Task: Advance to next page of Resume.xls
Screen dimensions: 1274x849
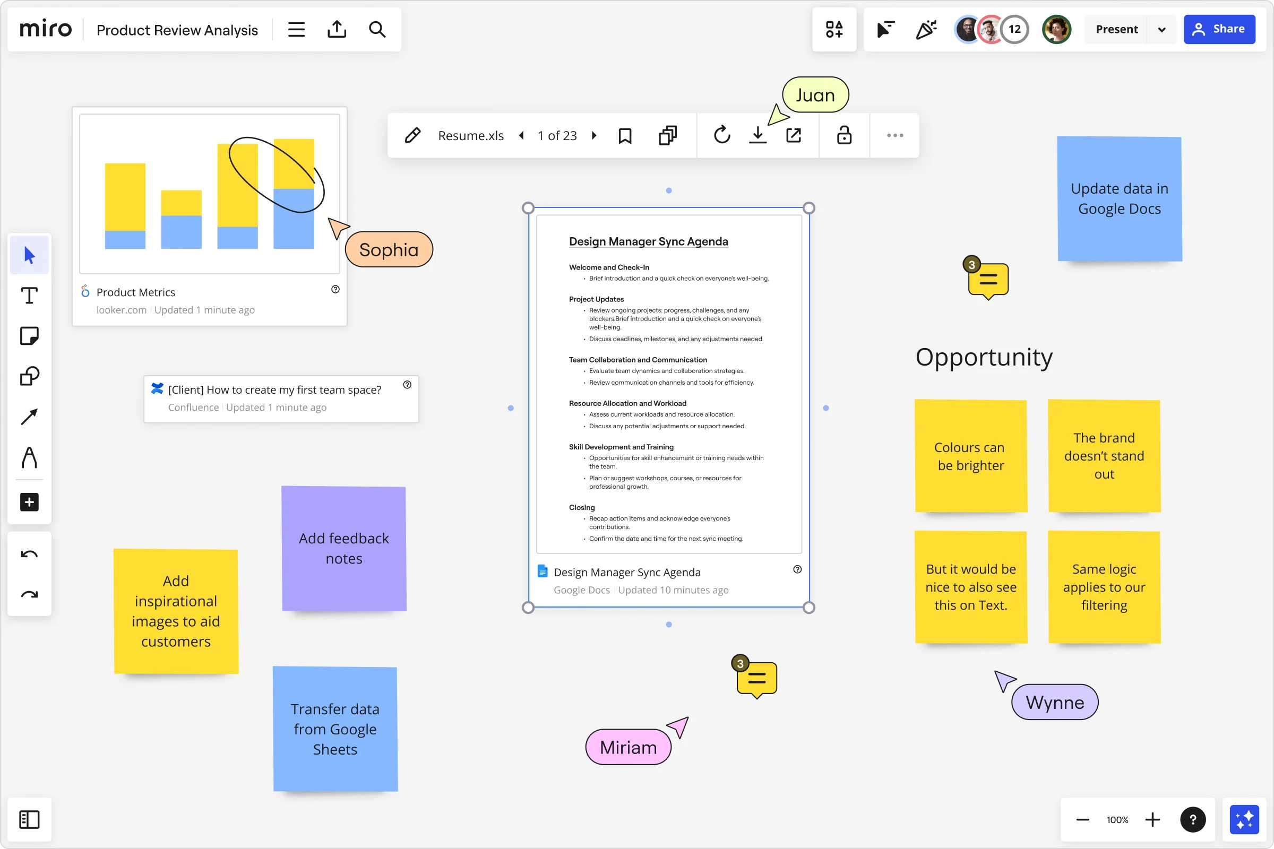Action: coord(594,135)
